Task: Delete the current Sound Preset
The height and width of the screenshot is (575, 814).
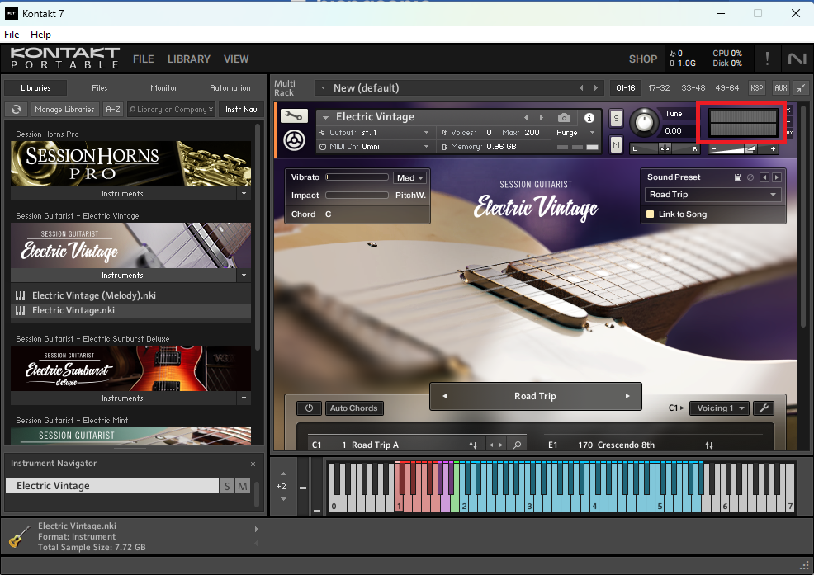Action: (750, 177)
